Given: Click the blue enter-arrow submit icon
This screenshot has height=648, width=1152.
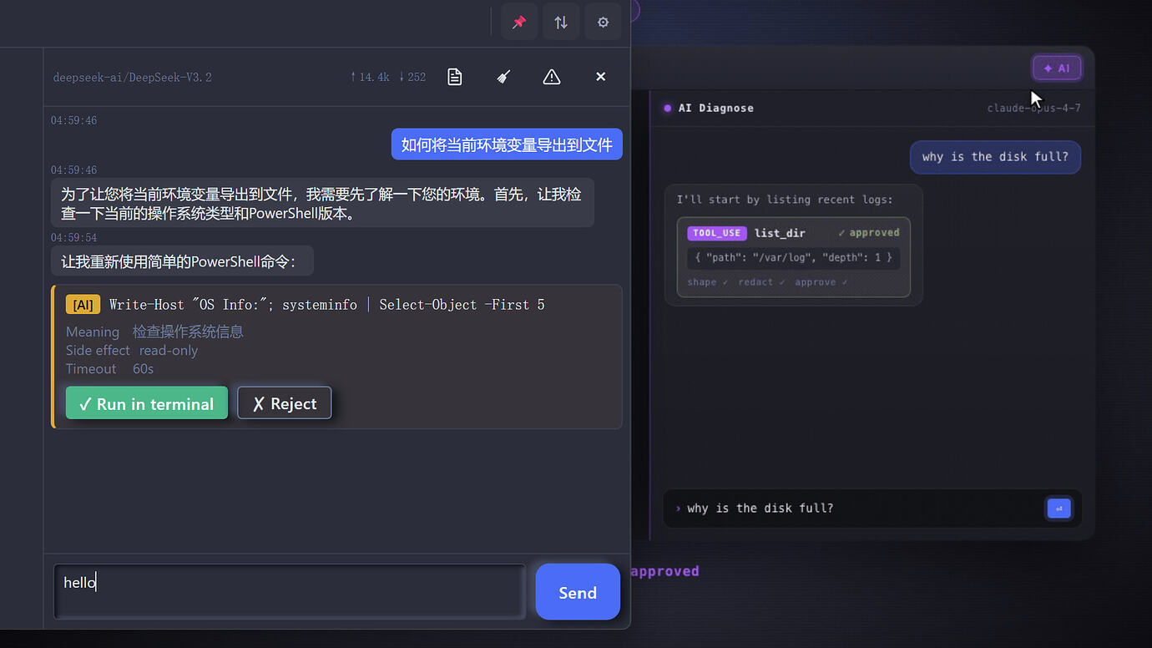Looking at the screenshot, I should coord(1059,509).
